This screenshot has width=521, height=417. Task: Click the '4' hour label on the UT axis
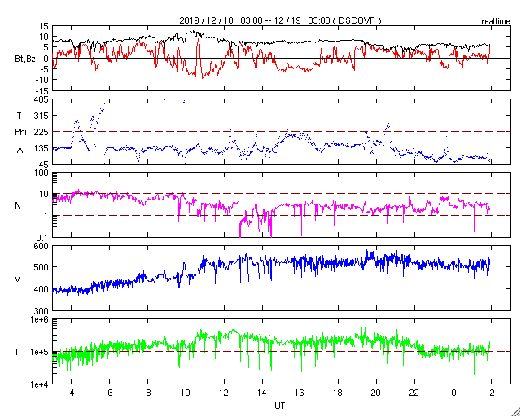pyautogui.click(x=72, y=393)
